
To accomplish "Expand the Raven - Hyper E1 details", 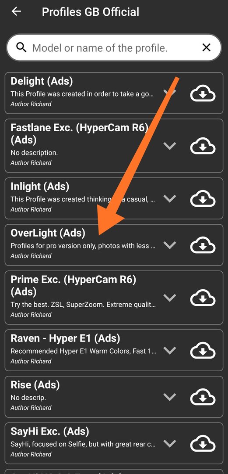I will [x=169, y=350].
